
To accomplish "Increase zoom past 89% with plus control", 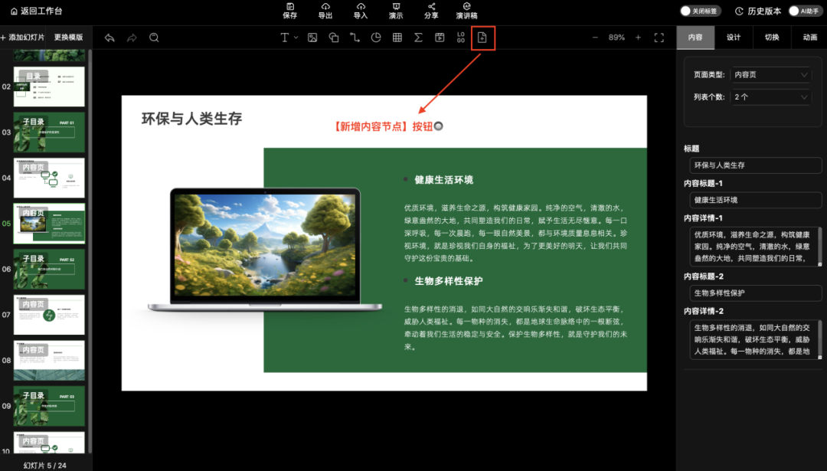I will [639, 37].
